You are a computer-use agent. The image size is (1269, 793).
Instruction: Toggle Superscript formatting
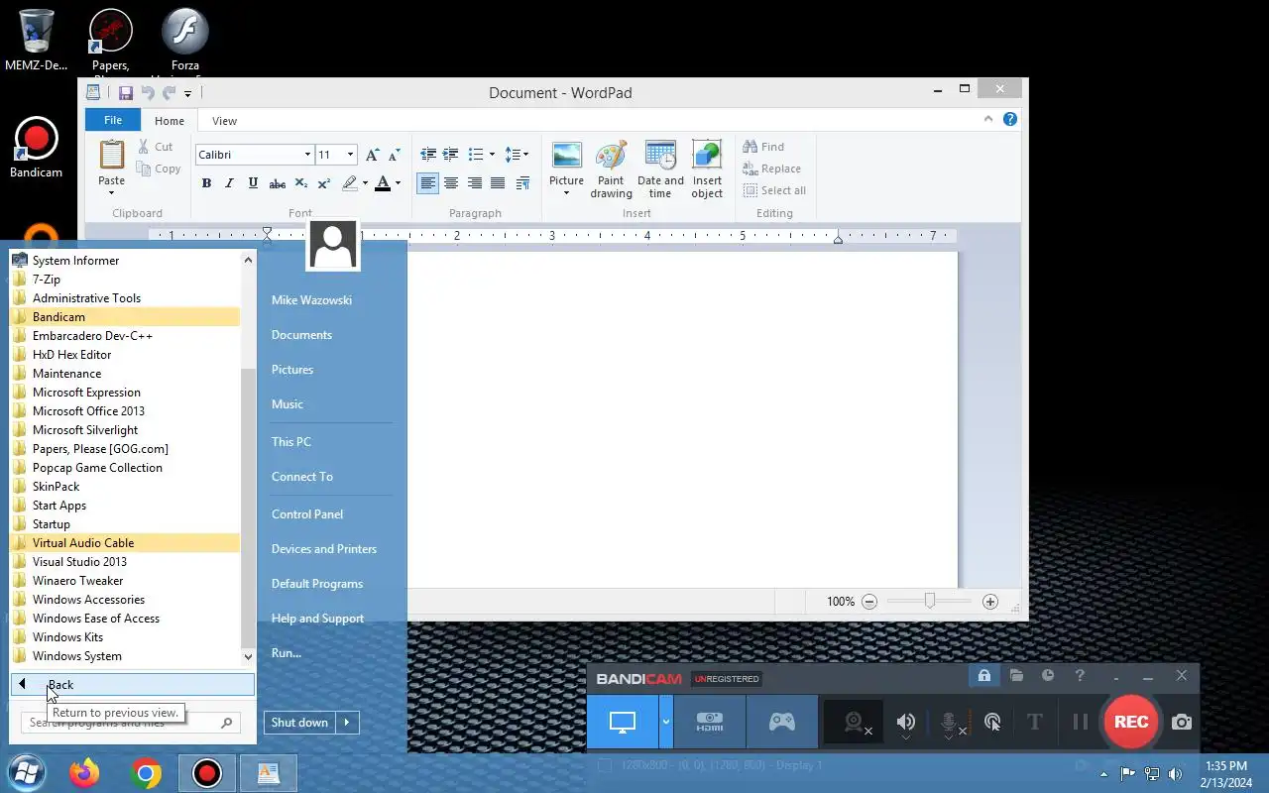pyautogui.click(x=324, y=183)
